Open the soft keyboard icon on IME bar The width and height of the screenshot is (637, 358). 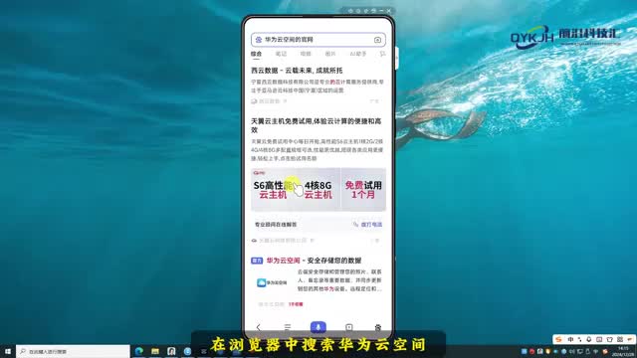click(599, 339)
